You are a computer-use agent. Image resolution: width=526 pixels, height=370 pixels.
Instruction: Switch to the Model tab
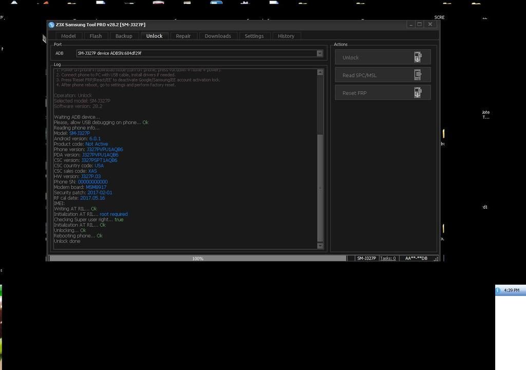pos(68,36)
